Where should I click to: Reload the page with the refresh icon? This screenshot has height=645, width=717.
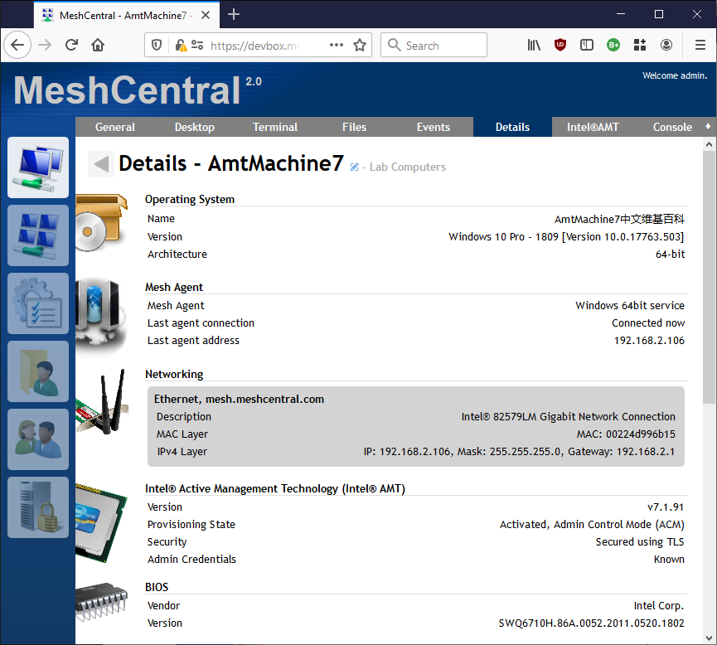point(71,45)
